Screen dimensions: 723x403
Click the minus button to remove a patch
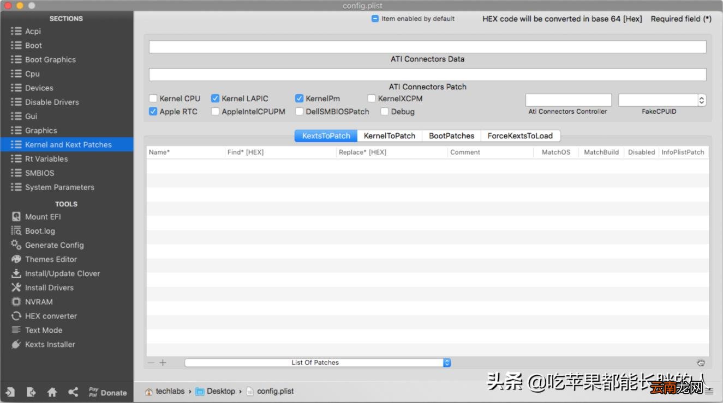pos(151,363)
